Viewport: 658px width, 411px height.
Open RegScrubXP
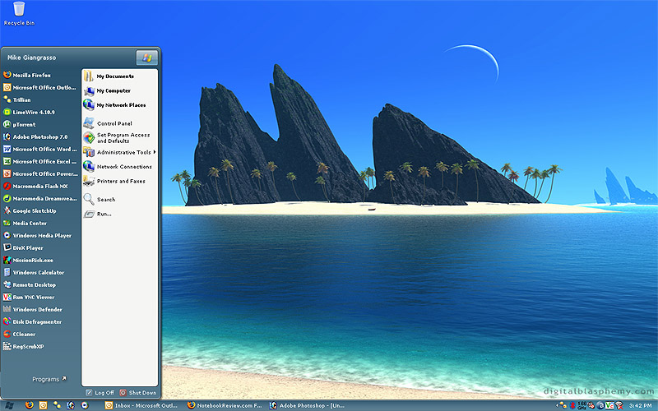pos(24,346)
